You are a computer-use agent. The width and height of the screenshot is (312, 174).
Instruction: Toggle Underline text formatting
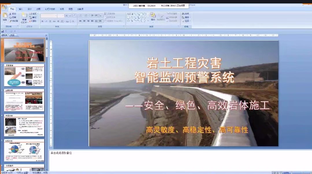tap(50, 21)
